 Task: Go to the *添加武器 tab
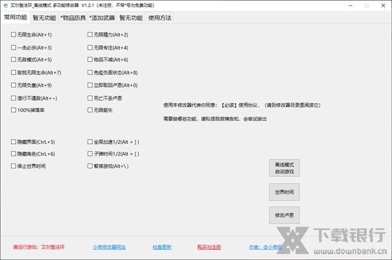point(102,18)
